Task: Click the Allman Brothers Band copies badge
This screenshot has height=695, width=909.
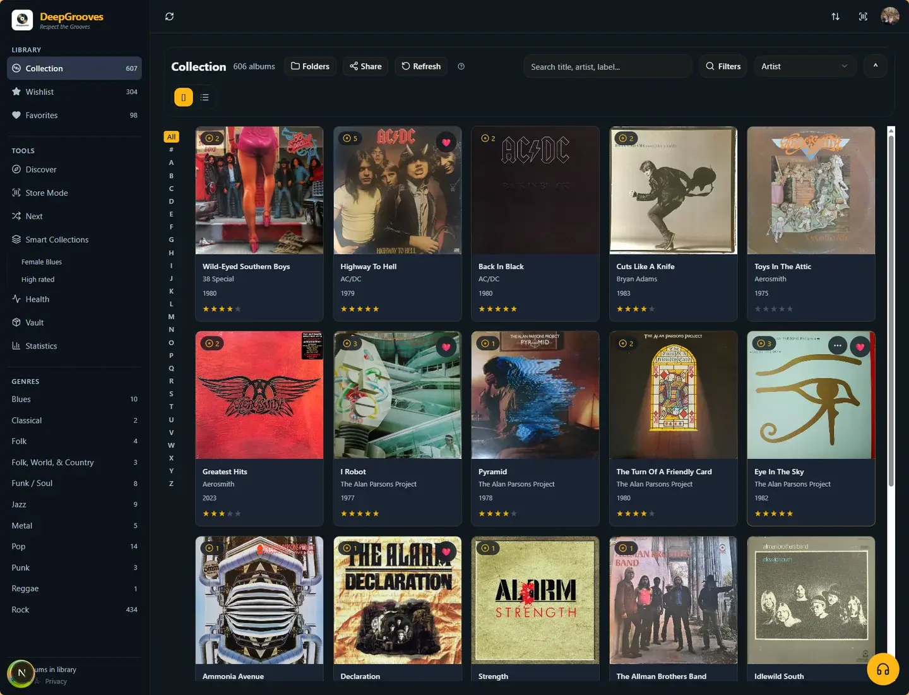Action: click(626, 548)
